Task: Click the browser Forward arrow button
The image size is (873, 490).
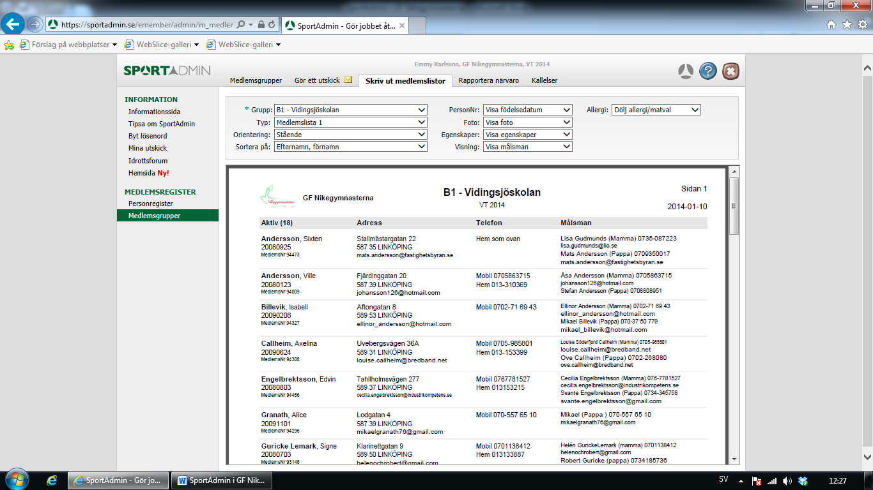Action: tap(35, 24)
